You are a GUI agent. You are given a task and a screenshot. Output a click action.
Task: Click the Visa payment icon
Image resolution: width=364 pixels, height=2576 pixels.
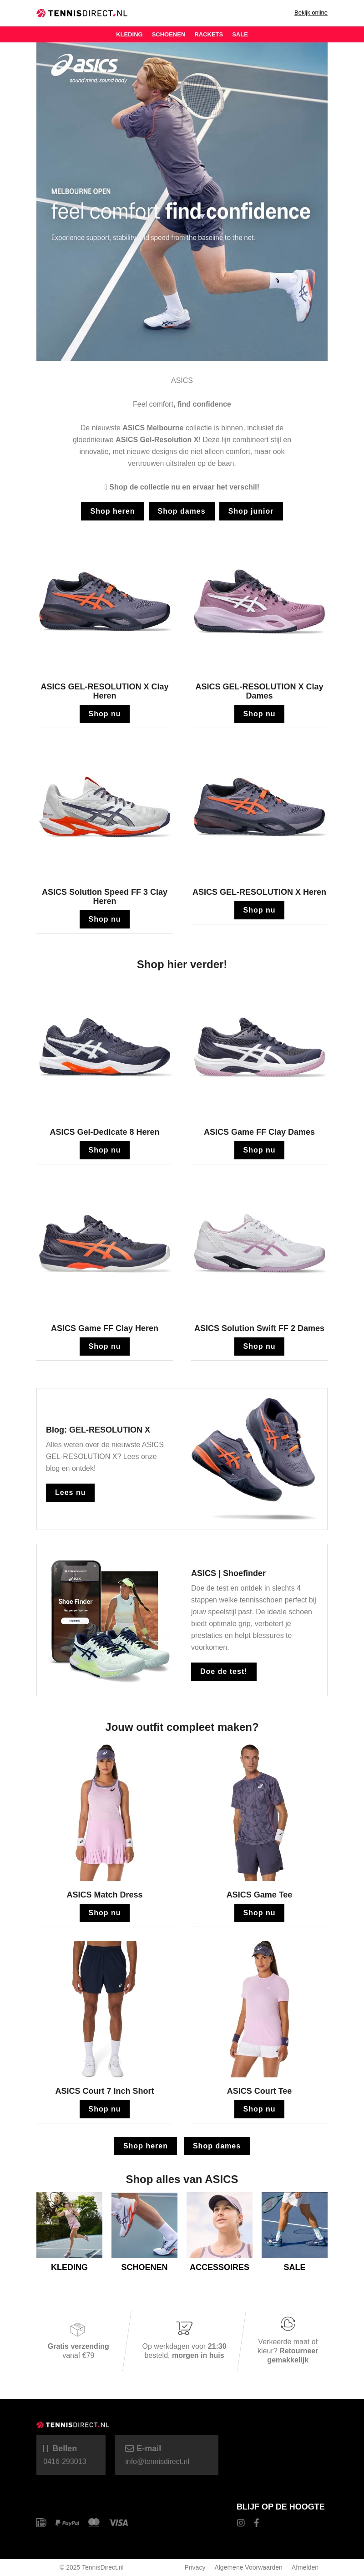coord(119,2522)
